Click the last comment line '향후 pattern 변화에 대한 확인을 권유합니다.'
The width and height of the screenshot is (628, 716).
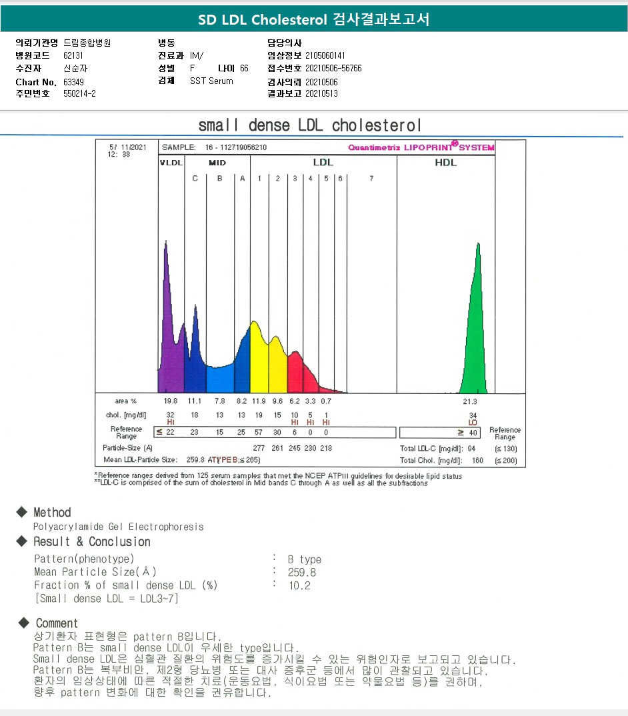click(x=152, y=692)
